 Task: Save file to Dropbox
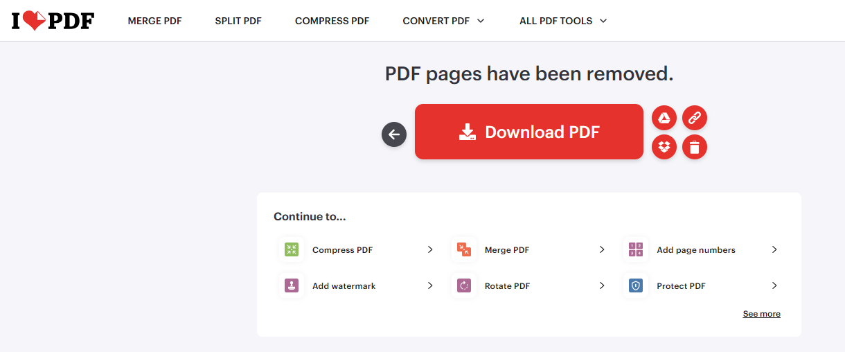coord(664,147)
